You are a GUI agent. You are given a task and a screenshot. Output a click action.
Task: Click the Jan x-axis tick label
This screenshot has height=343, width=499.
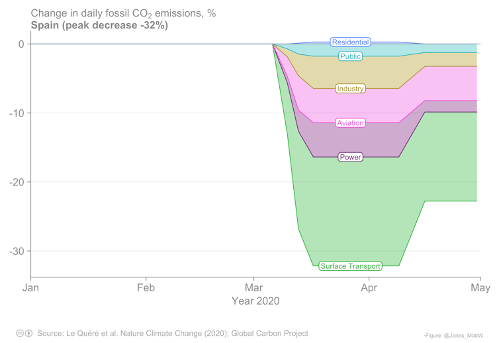[x=30, y=288]
